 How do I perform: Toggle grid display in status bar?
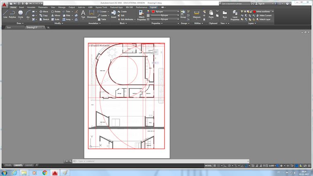pyautogui.click(x=215, y=166)
